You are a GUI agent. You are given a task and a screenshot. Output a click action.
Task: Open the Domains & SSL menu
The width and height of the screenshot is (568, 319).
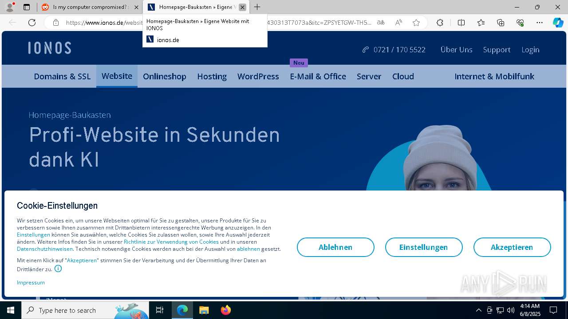coord(62,76)
